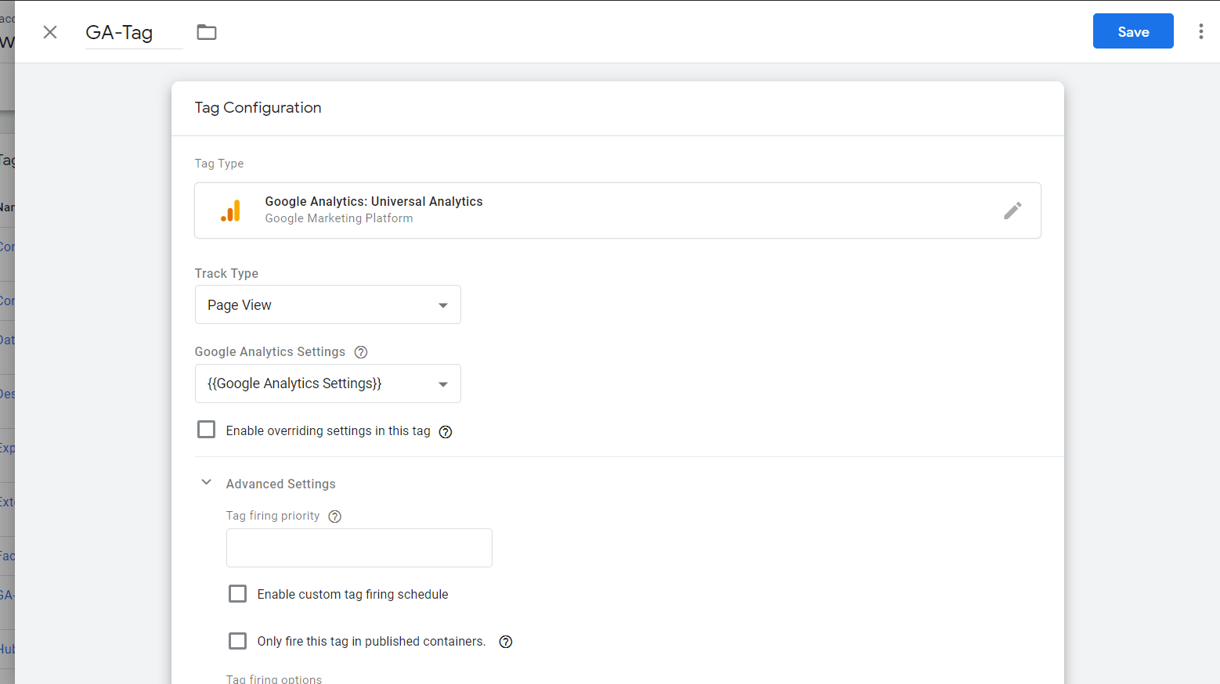Click the Tag firing priority input field
The image size is (1220, 684).
pyautogui.click(x=359, y=548)
